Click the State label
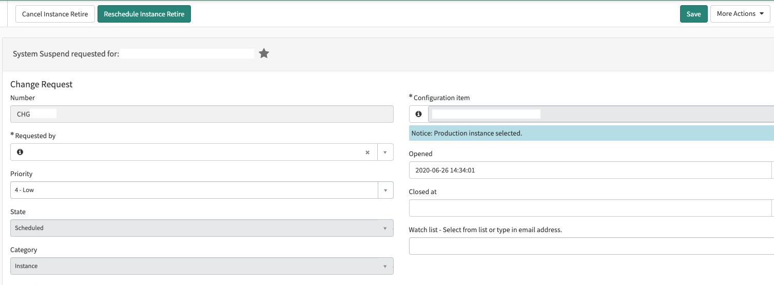Image resolution: width=774 pixels, height=285 pixels. pos(18,212)
